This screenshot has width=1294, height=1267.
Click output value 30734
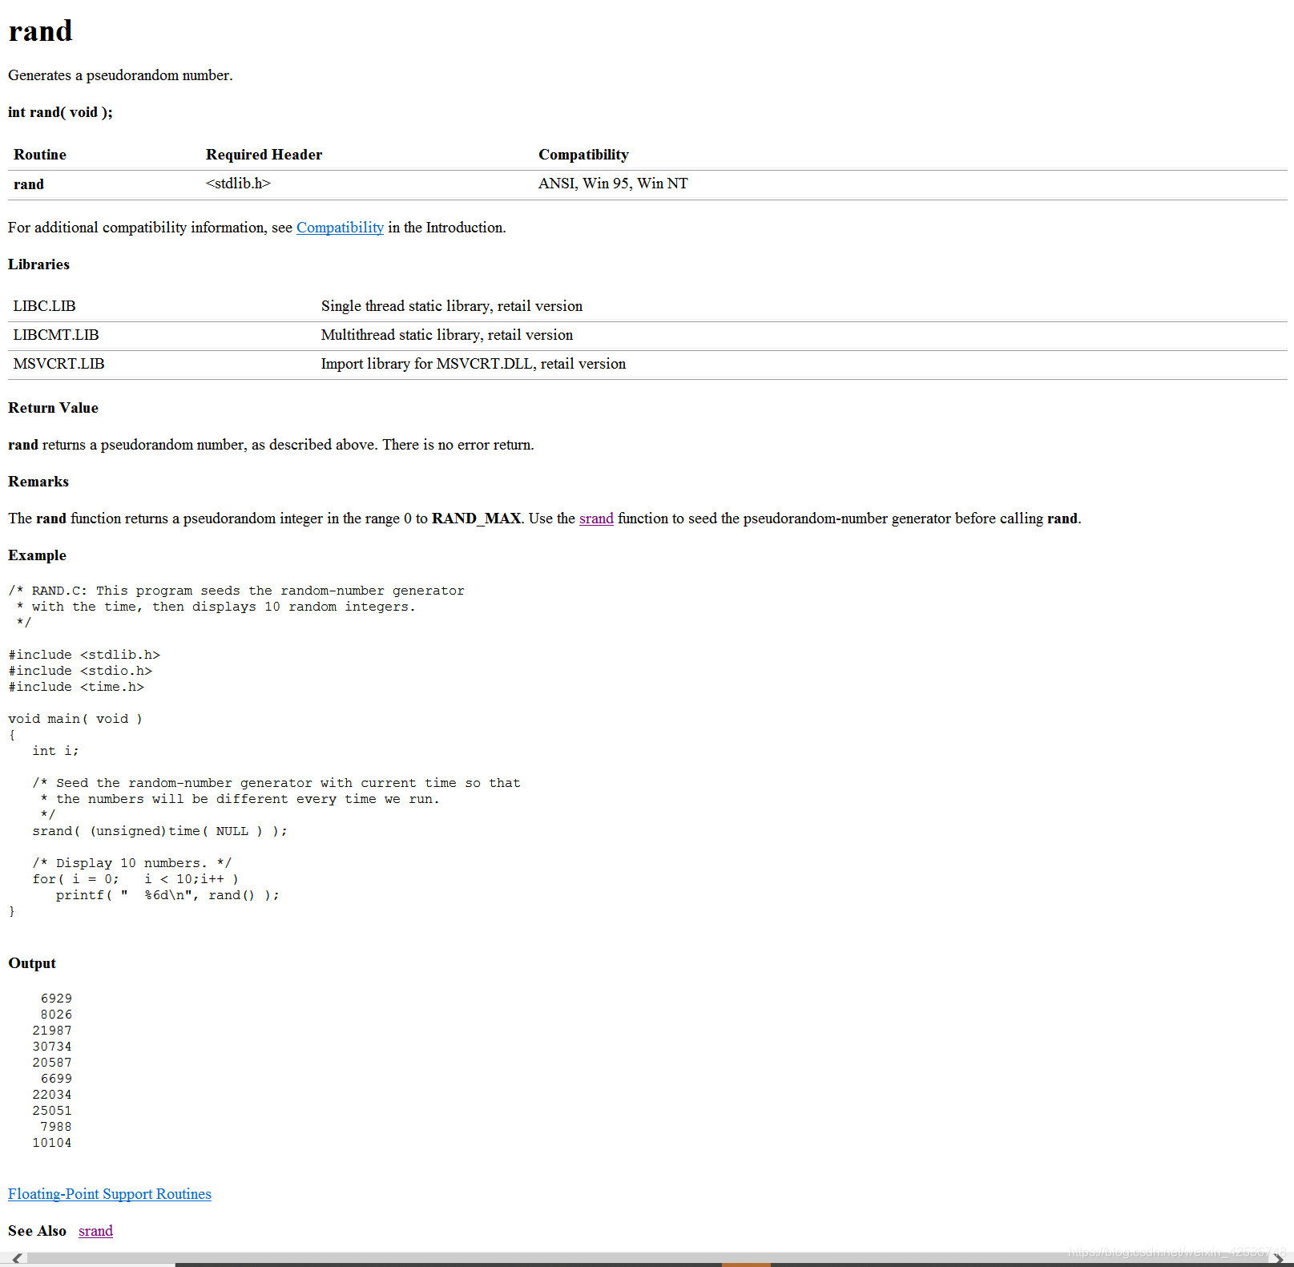(52, 1047)
